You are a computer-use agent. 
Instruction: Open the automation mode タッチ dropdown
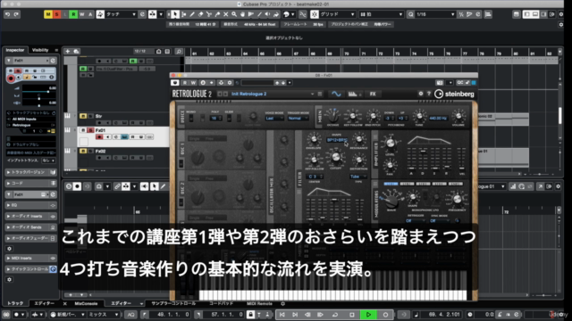coord(121,14)
